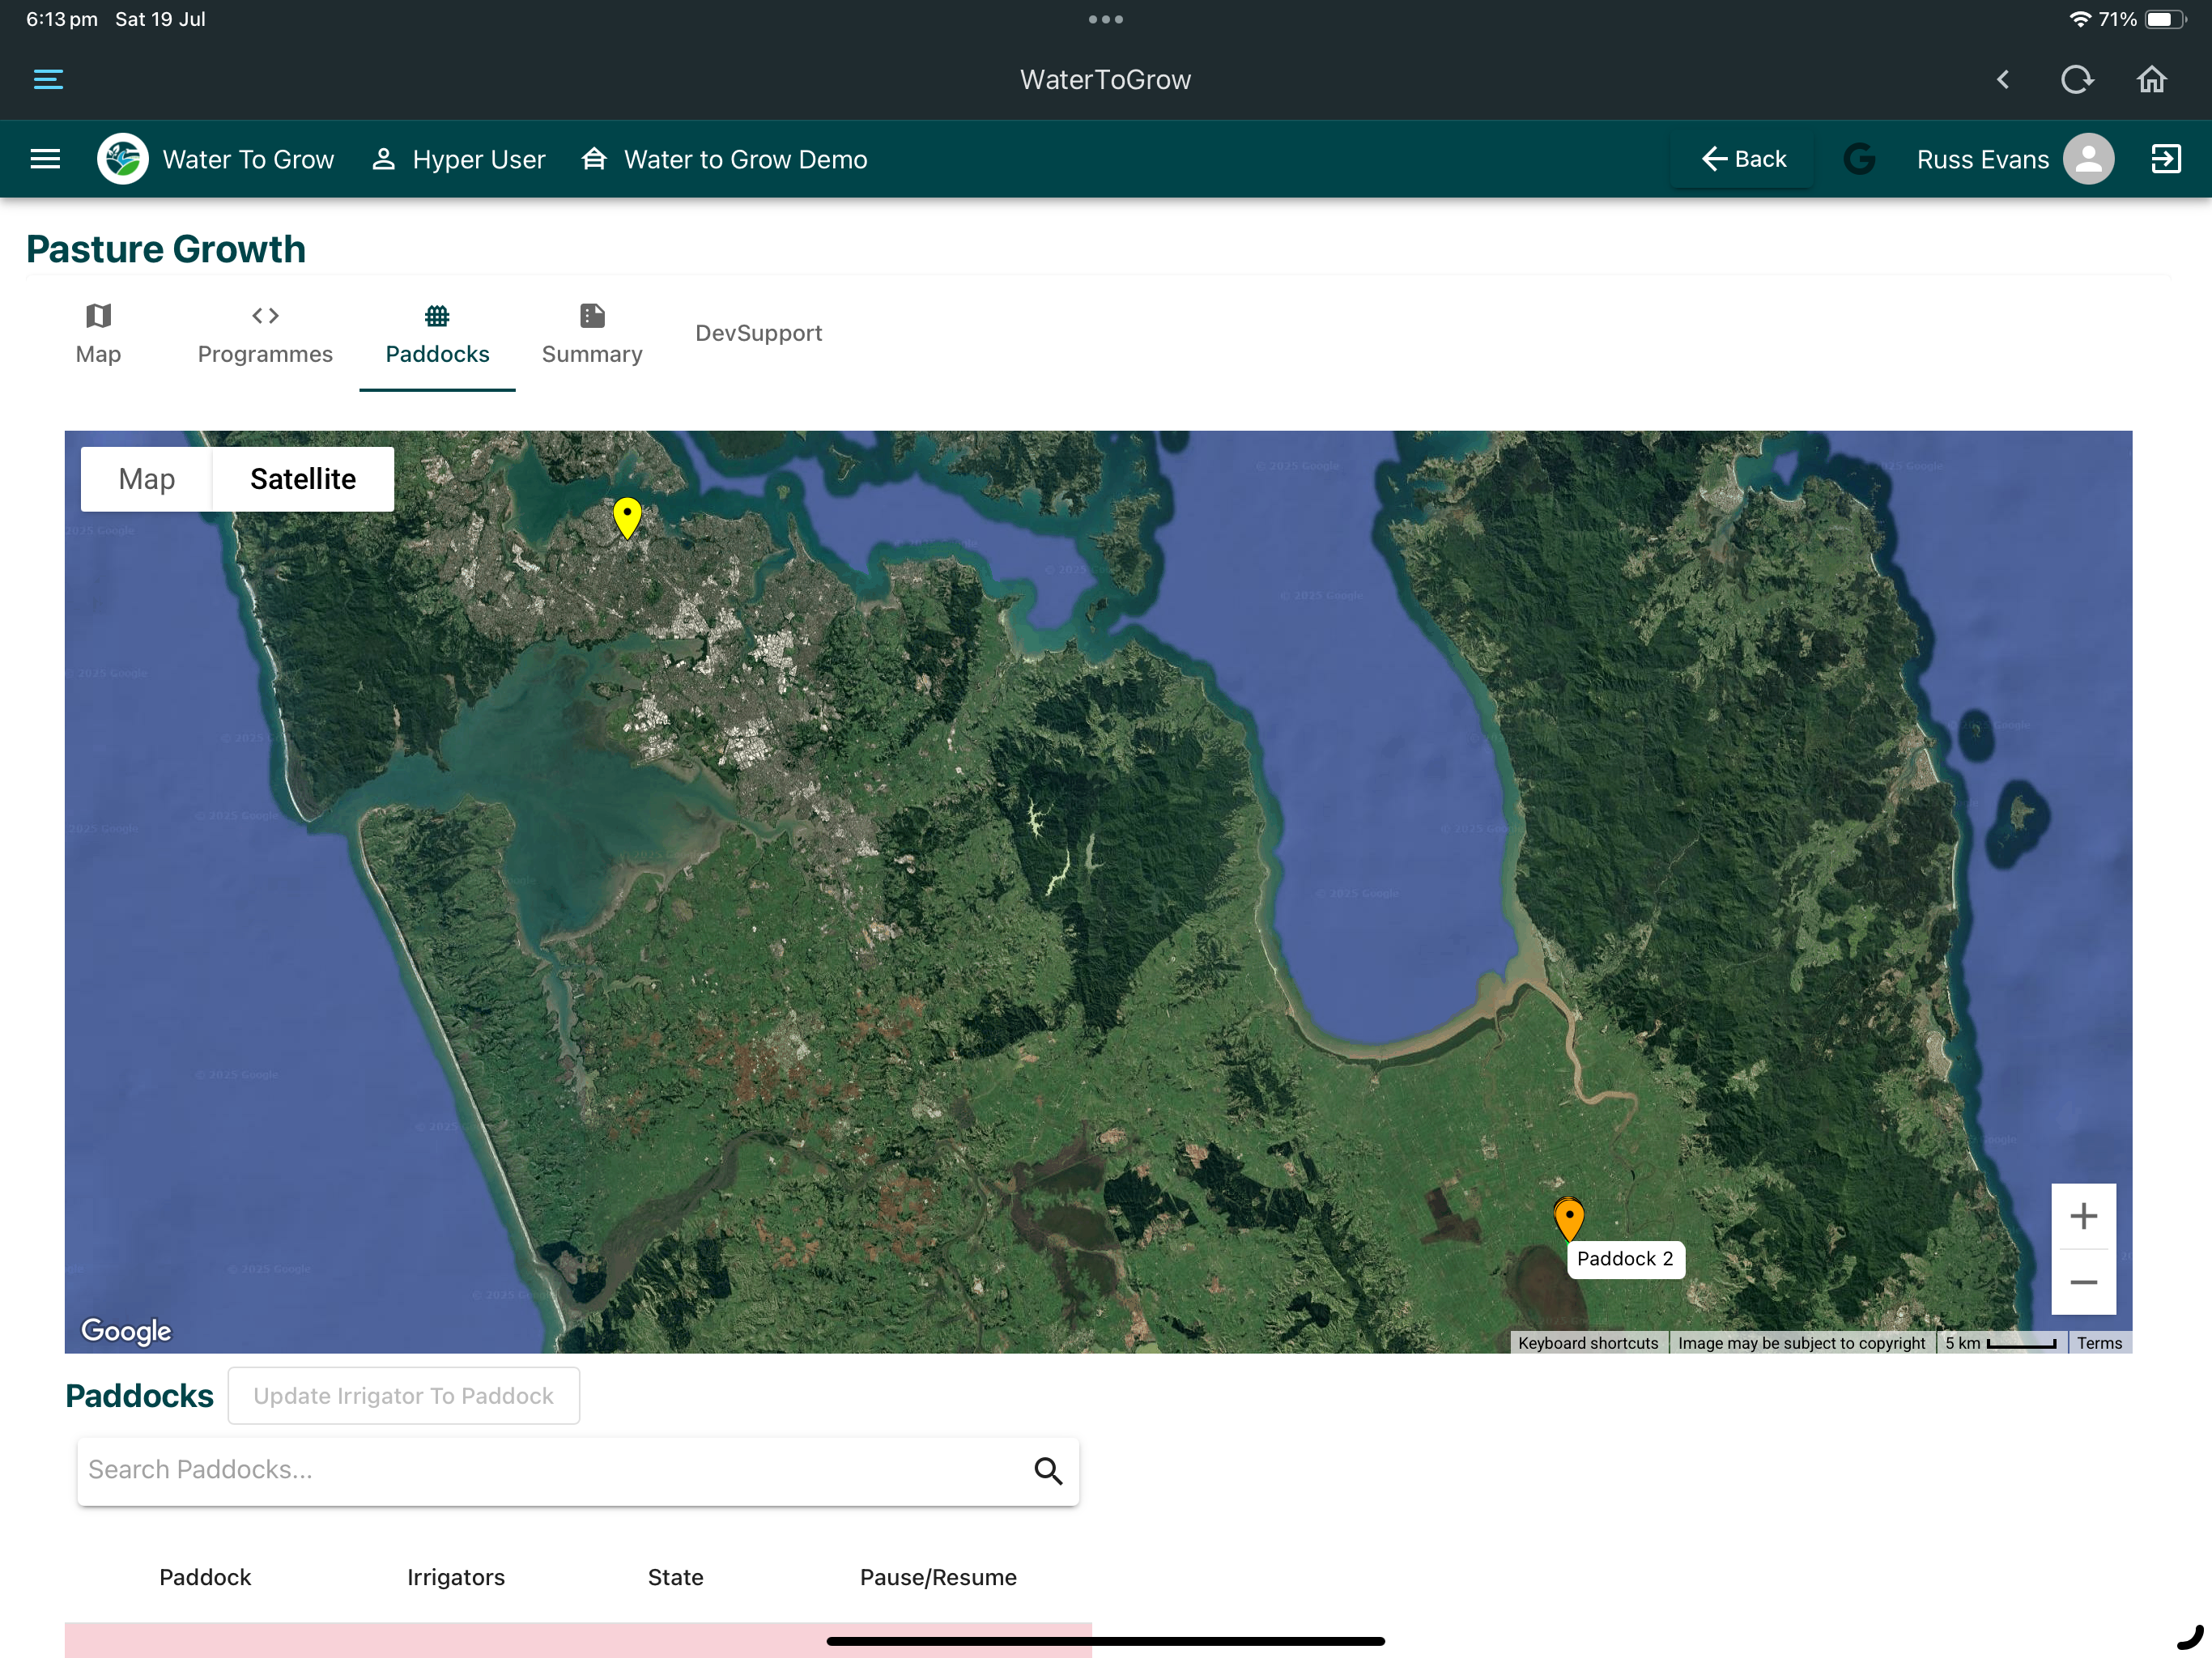Zoom in the map with plus button
The height and width of the screenshot is (1658, 2212).
[2084, 1216]
